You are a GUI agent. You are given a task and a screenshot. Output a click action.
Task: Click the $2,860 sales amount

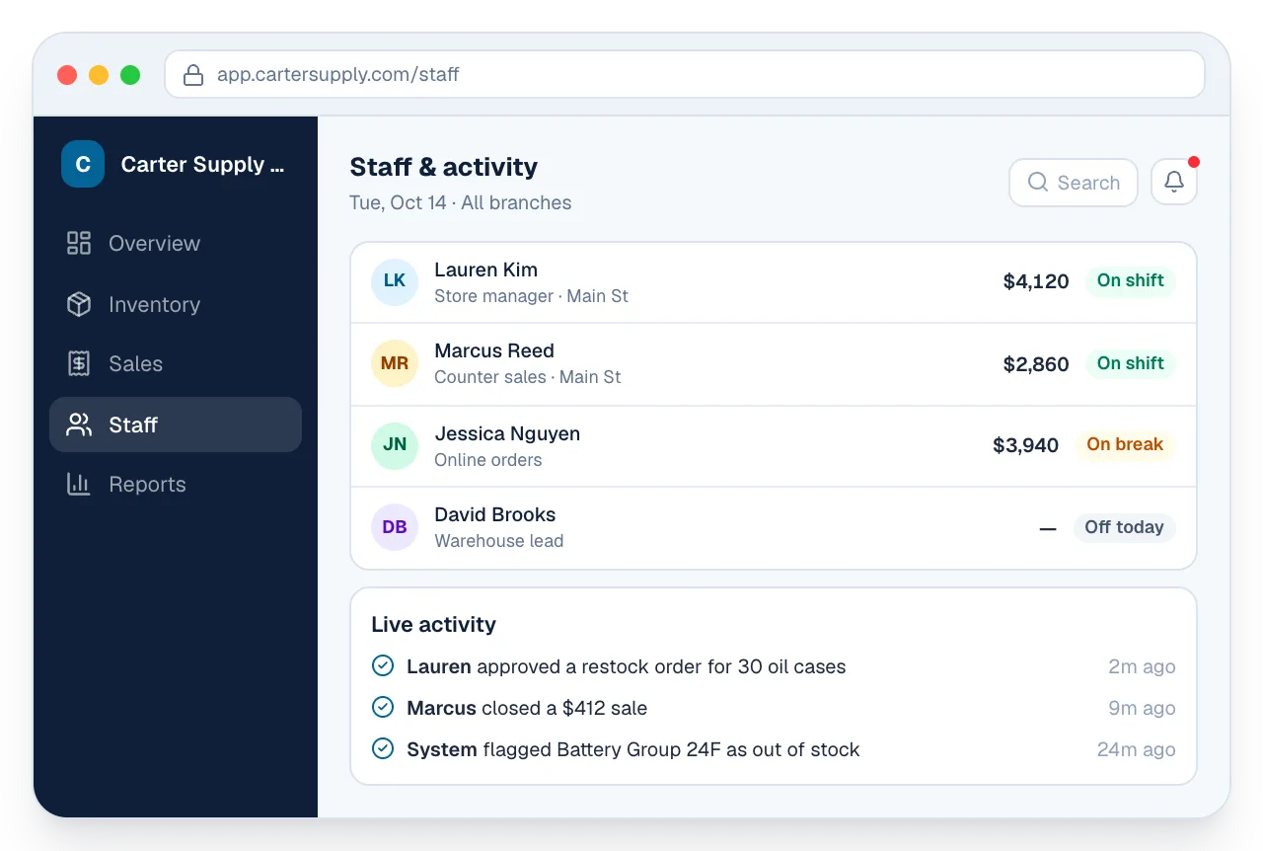pyautogui.click(x=1036, y=364)
